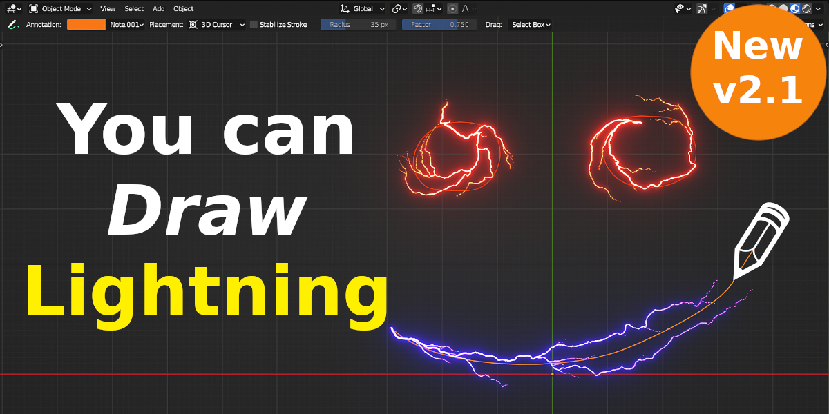This screenshot has height=414, width=829.
Task: Open the View menu
Action: pyautogui.click(x=107, y=8)
